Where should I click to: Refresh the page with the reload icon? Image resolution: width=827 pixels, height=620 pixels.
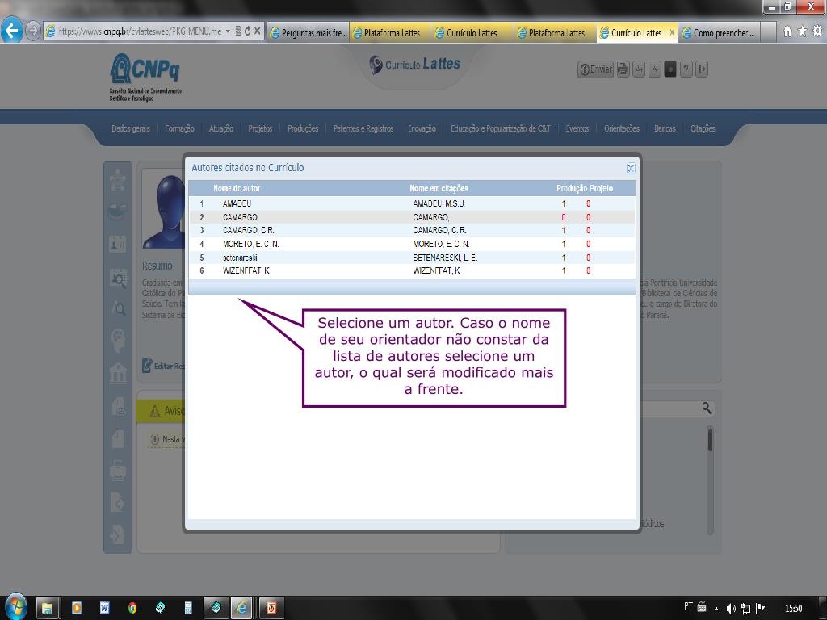pos(247,31)
